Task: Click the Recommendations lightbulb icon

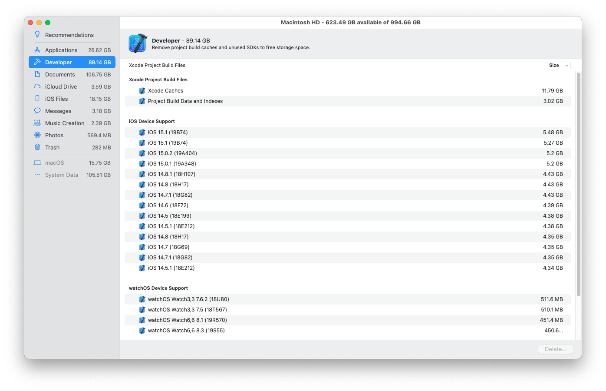Action: coord(37,34)
